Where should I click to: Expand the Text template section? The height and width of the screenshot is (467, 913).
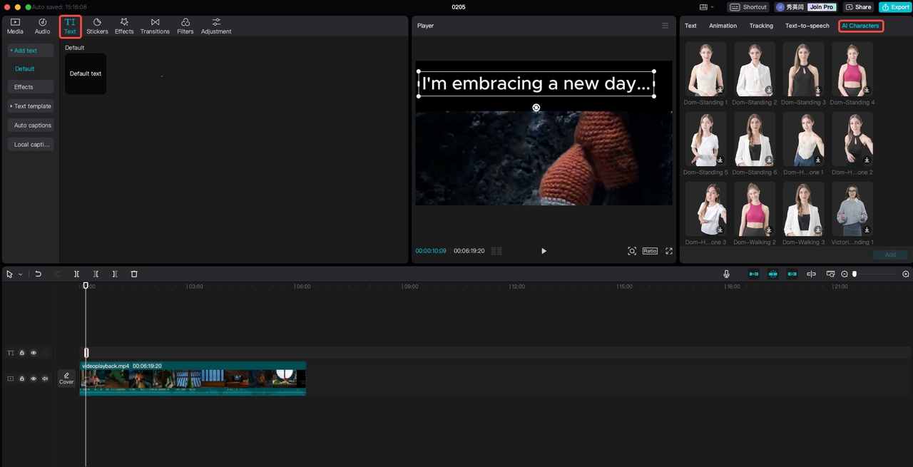31,106
